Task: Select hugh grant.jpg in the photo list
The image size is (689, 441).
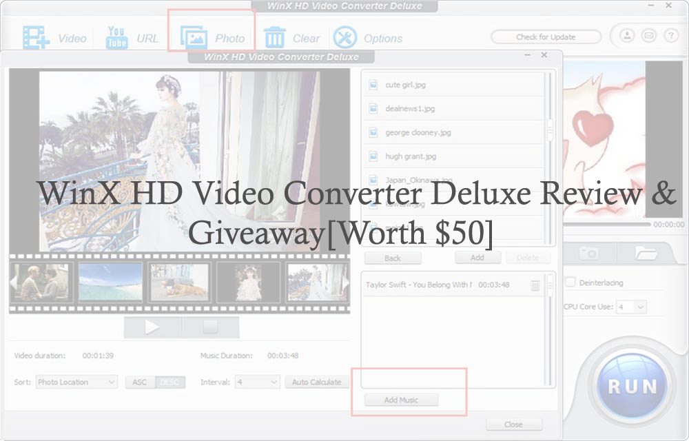Action: pyautogui.click(x=454, y=156)
